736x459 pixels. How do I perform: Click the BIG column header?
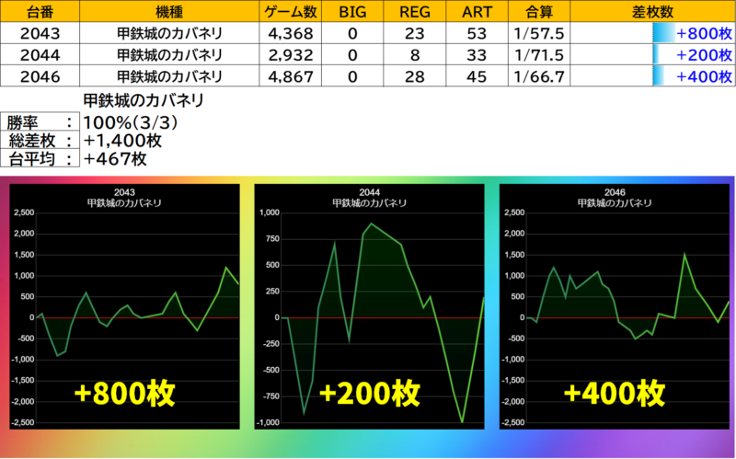point(352,11)
